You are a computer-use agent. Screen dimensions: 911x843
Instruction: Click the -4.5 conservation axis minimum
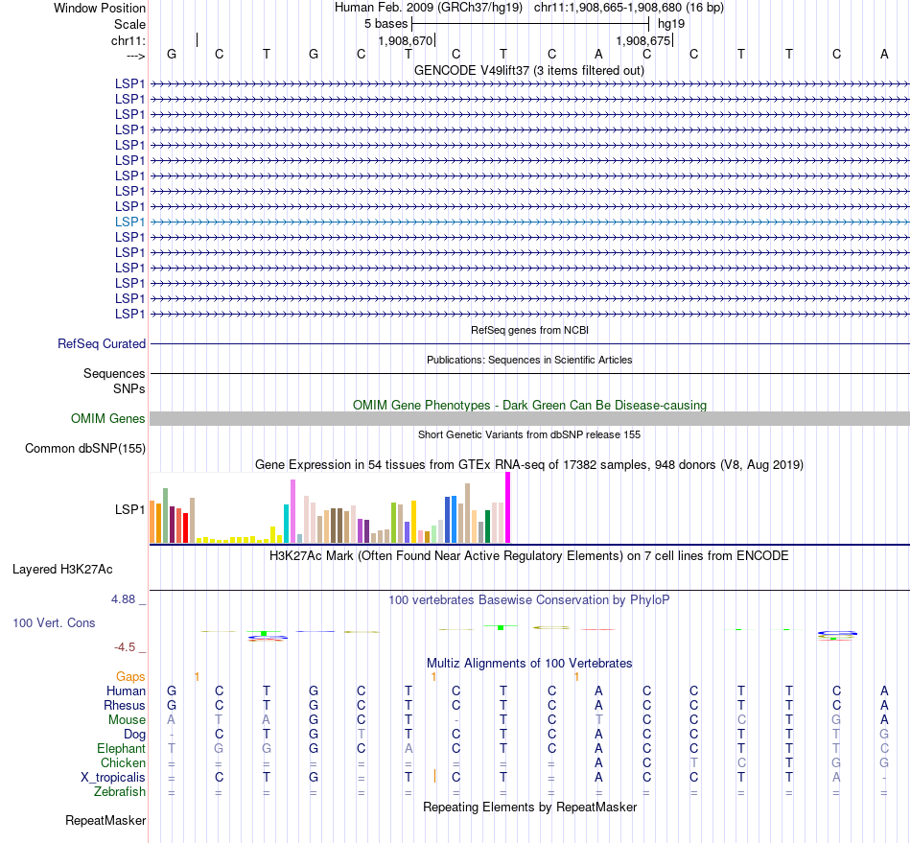(125, 646)
